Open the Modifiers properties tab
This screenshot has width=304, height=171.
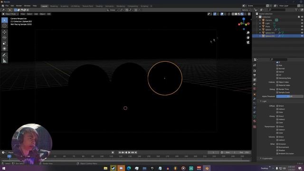coord(255,99)
